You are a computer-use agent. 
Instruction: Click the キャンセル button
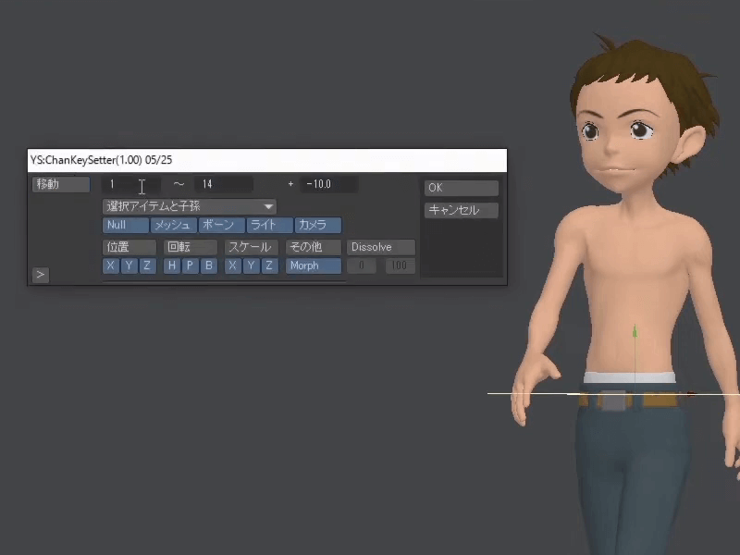pos(461,210)
